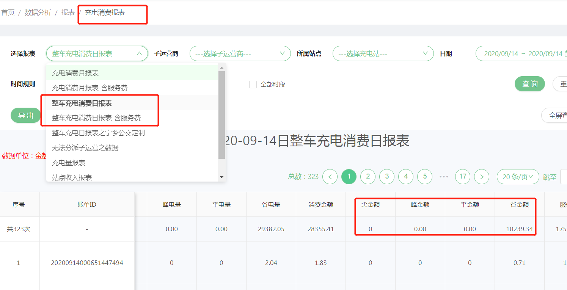This screenshot has width=567, height=290.
Task: Click pagination ellipsis to jump pages
Action: pos(444,177)
